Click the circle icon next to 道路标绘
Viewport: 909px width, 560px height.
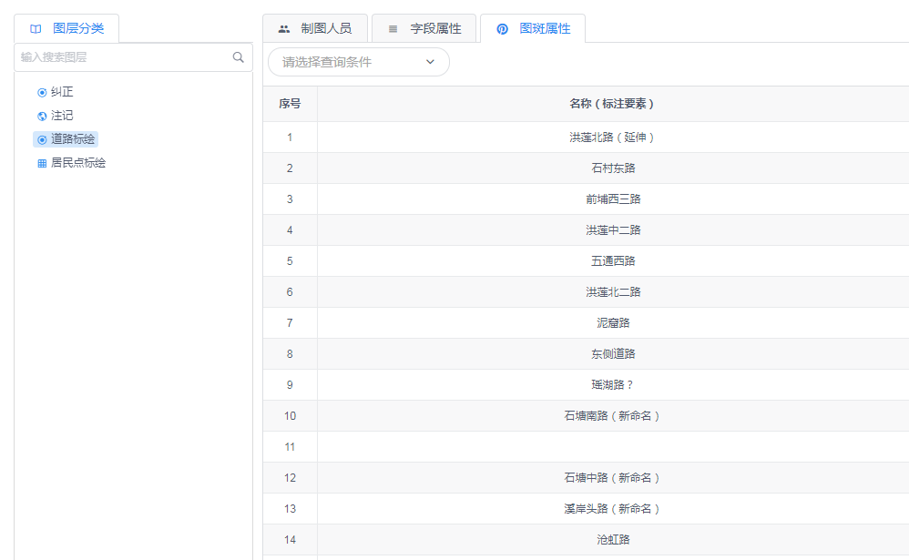(x=42, y=139)
